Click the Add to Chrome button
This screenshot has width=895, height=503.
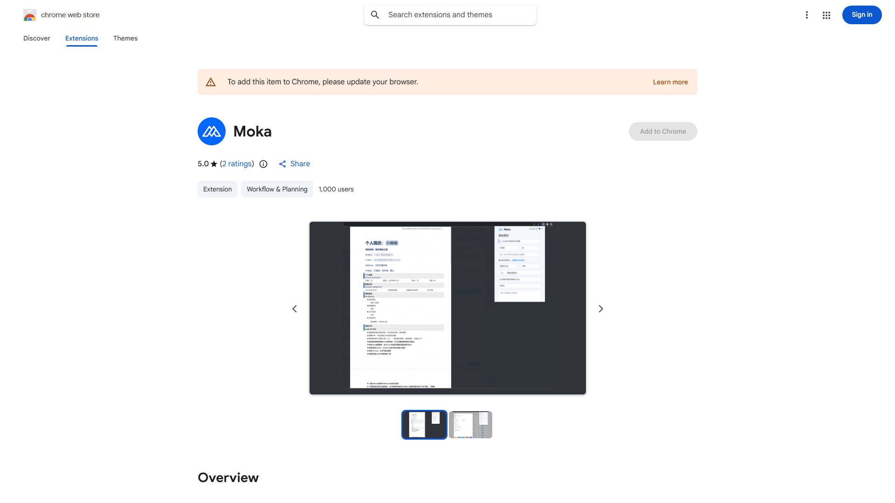point(662,131)
